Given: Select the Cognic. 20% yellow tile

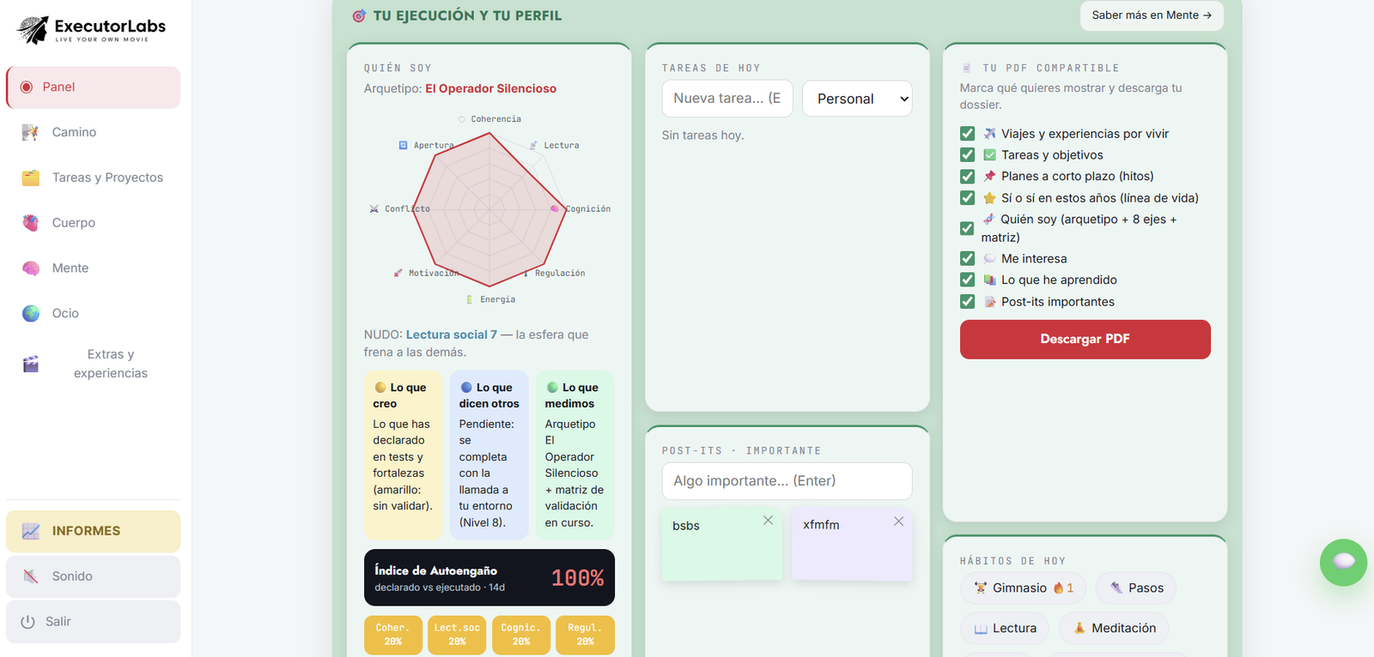Looking at the screenshot, I should point(521,635).
